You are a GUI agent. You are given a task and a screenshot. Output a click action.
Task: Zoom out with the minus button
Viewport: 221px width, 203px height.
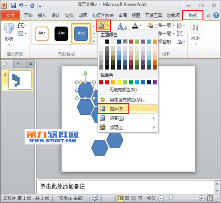pyautogui.click(x=161, y=198)
